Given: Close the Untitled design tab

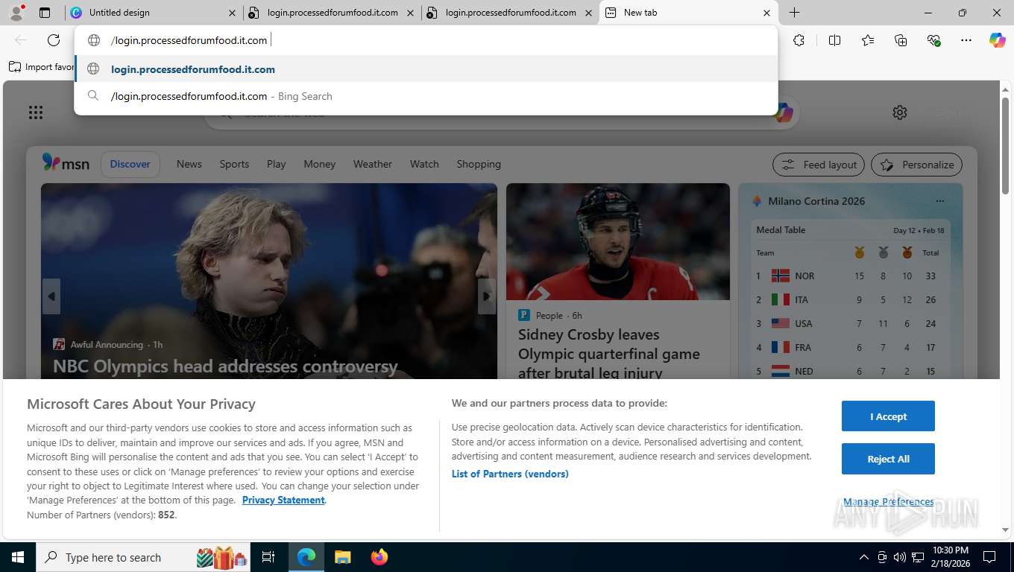Looking at the screenshot, I should 232,13.
